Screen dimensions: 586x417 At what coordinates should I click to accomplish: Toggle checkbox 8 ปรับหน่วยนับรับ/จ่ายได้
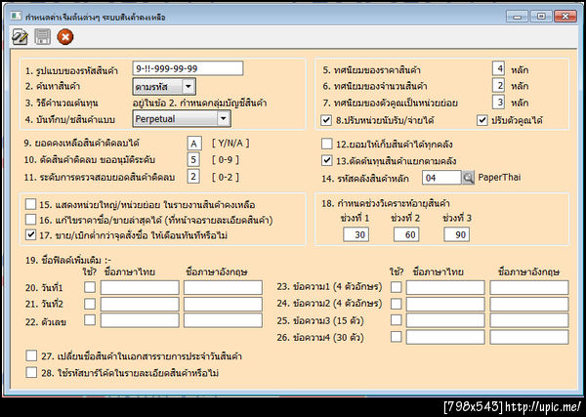pos(326,120)
